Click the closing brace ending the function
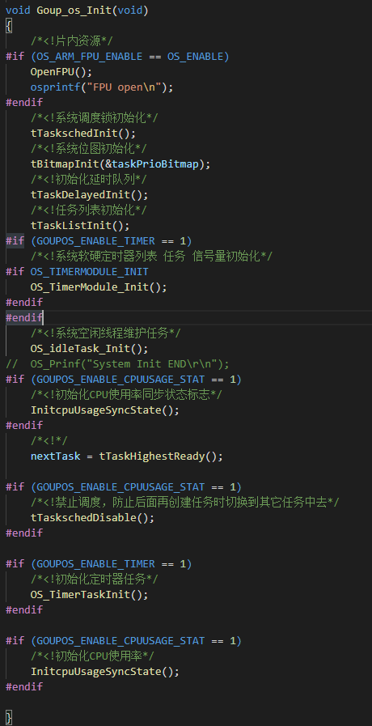 pos(8,717)
